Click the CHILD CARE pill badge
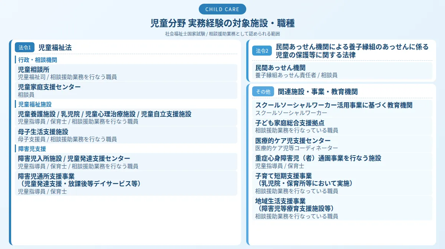Viewport: 445px width, 249px height. 222,9
